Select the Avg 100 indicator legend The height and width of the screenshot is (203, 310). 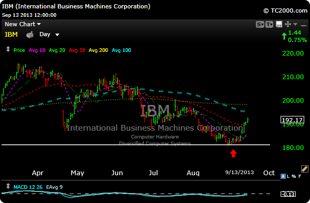click(x=121, y=50)
